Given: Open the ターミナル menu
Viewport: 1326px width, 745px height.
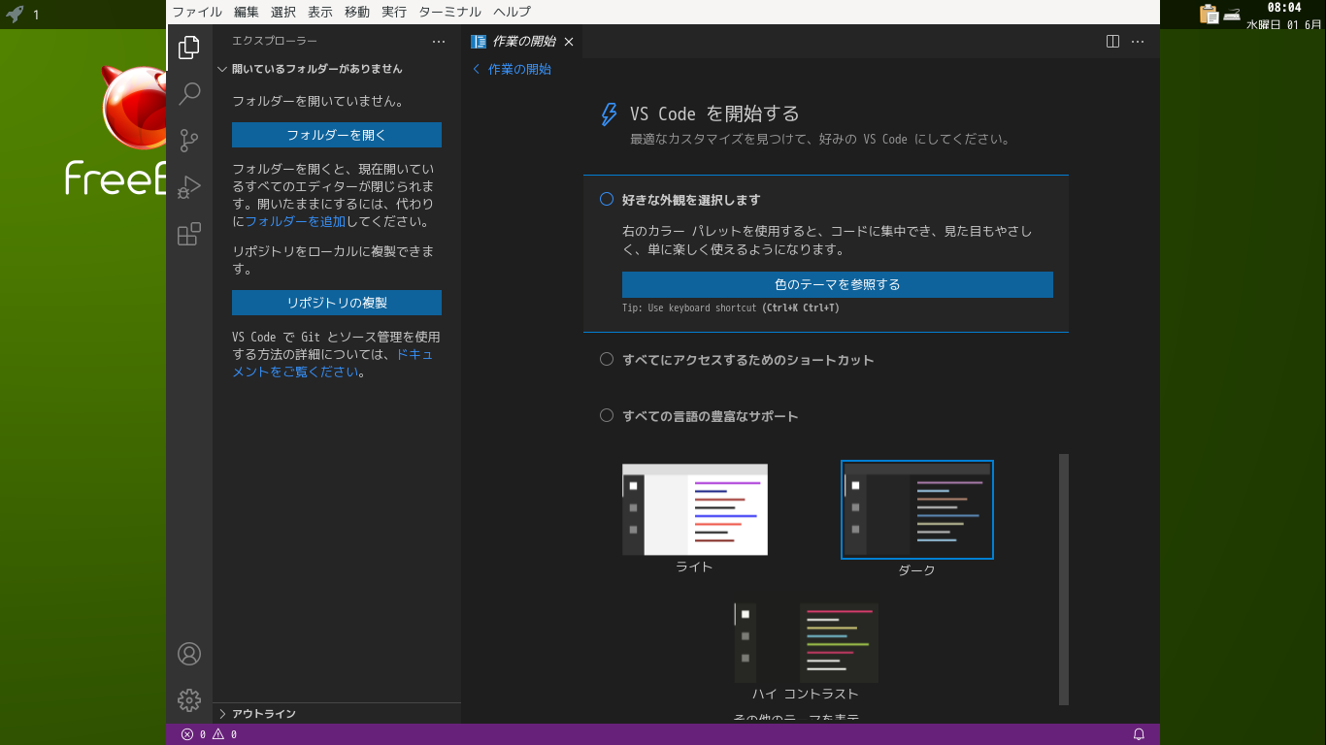Looking at the screenshot, I should click(x=449, y=12).
